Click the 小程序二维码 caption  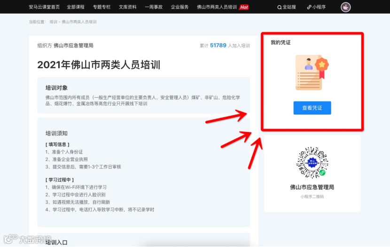[312, 197]
